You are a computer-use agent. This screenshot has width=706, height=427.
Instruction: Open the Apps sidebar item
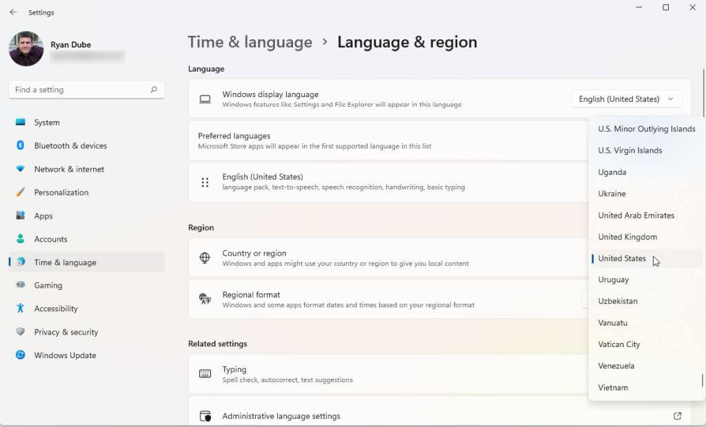coord(43,216)
